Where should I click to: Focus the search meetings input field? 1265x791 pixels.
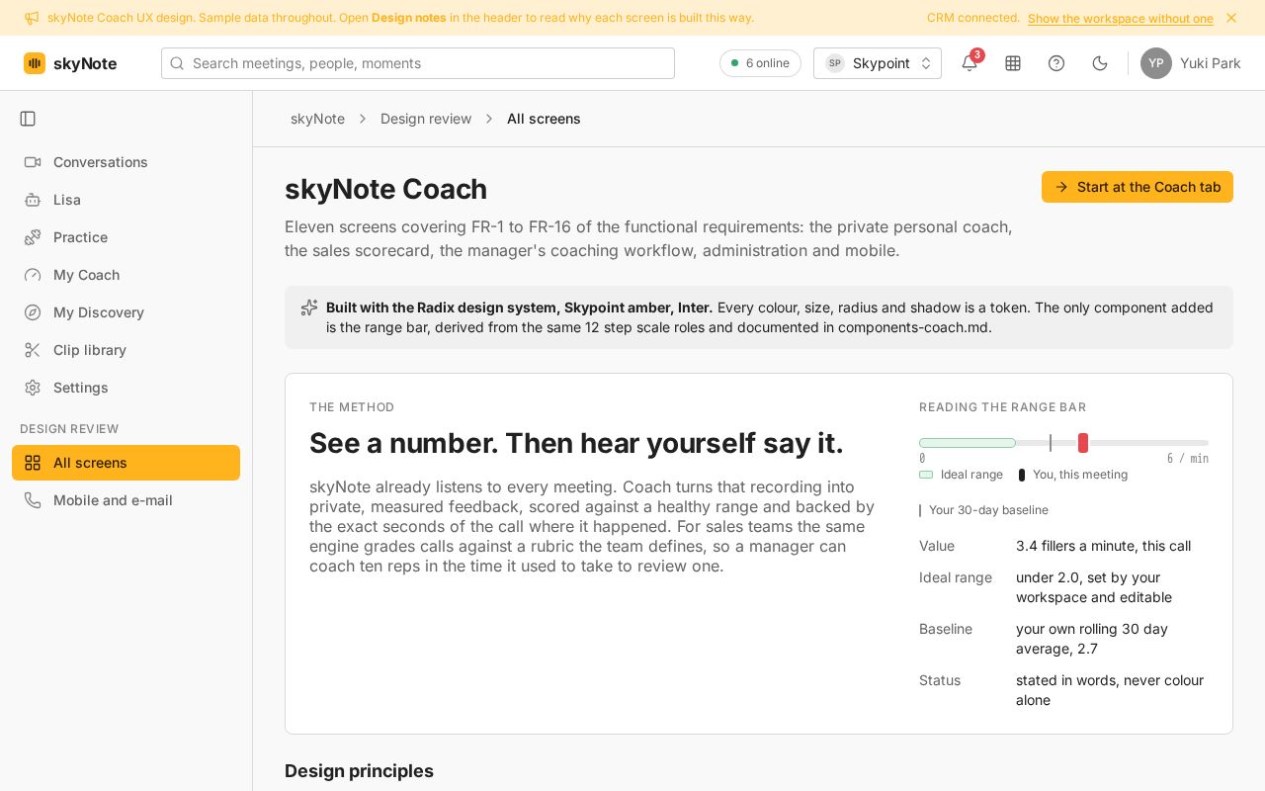pos(418,63)
